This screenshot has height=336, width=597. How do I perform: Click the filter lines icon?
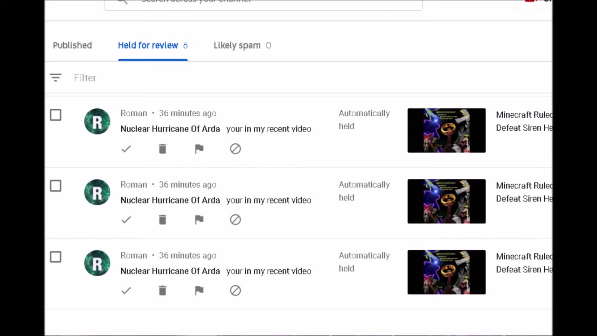pyautogui.click(x=56, y=78)
